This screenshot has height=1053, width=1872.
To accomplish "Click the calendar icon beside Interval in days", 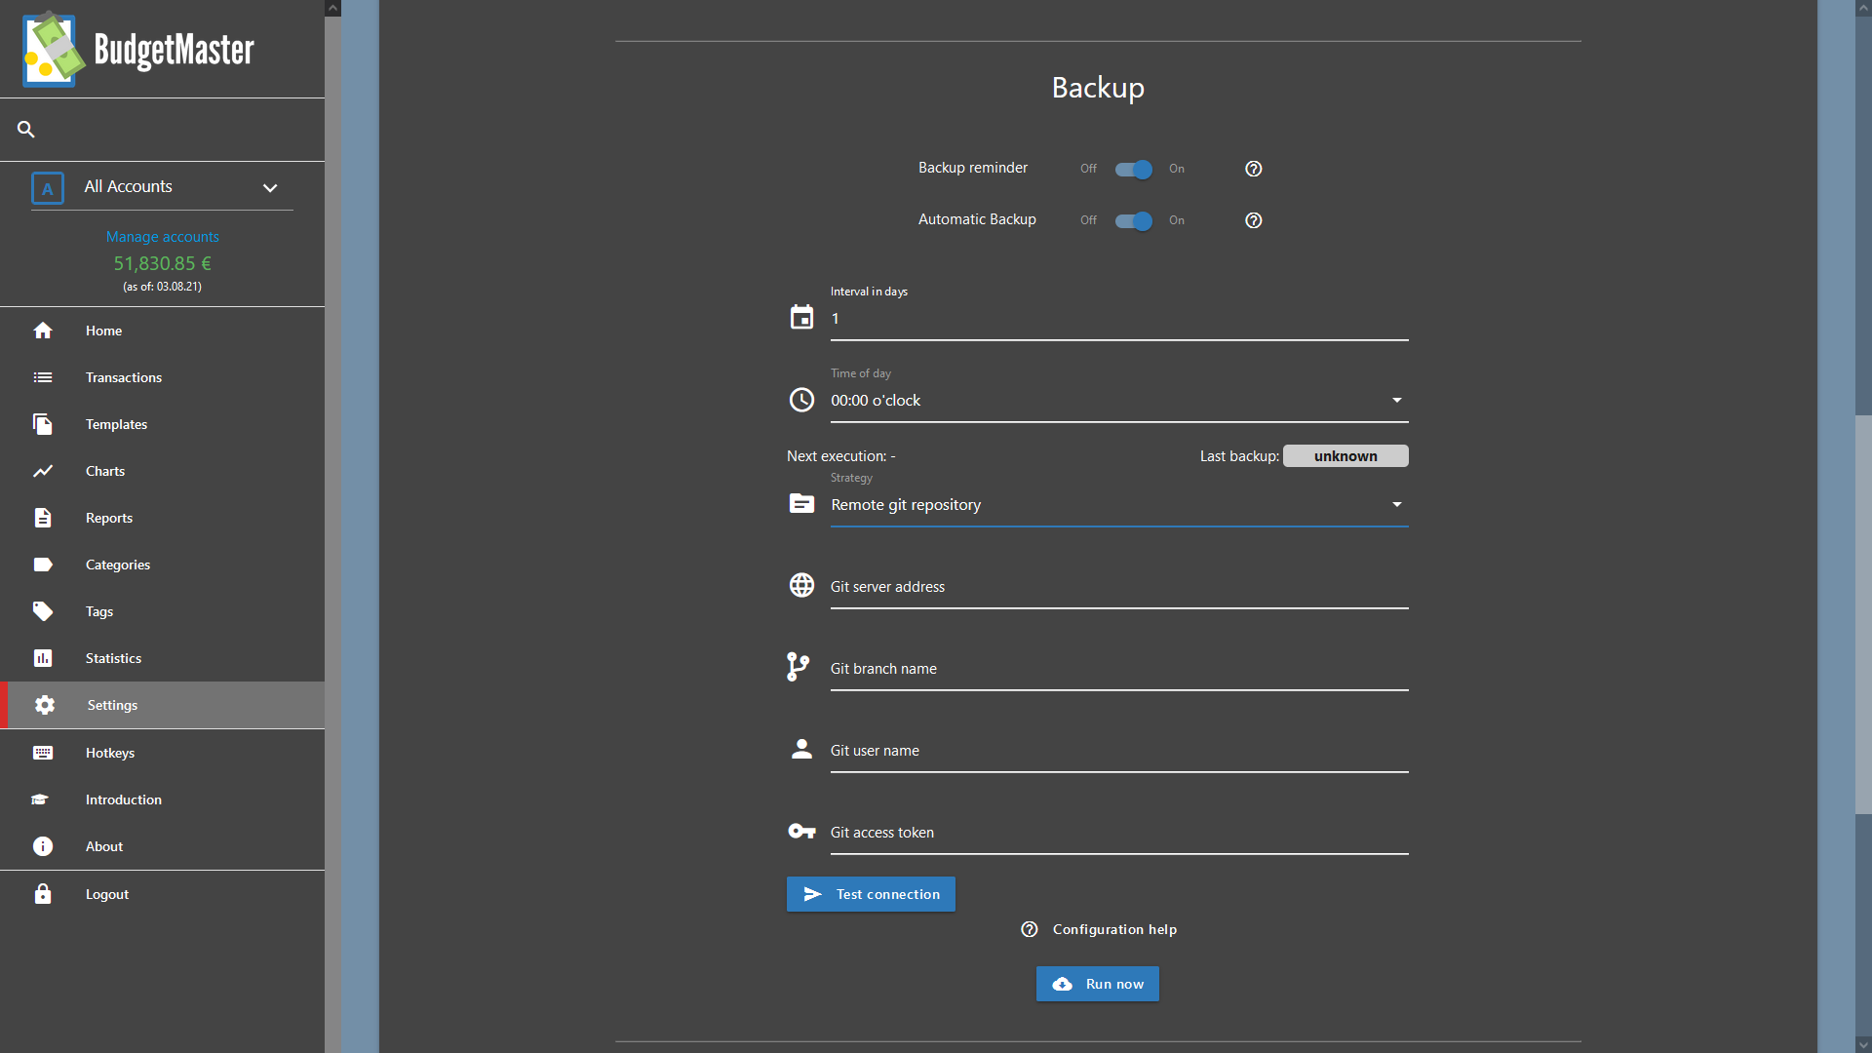I will coord(801,317).
